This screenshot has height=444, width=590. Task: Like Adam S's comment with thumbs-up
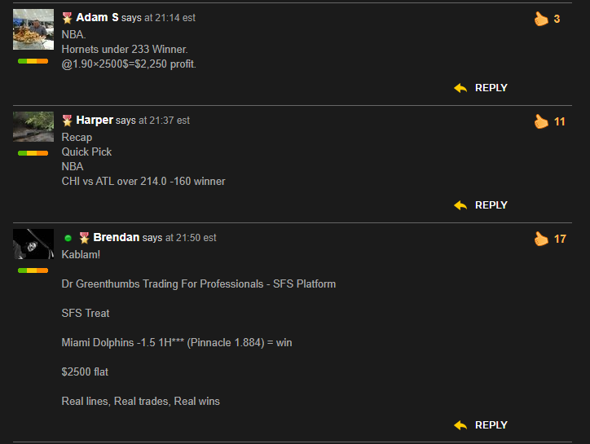coord(541,19)
